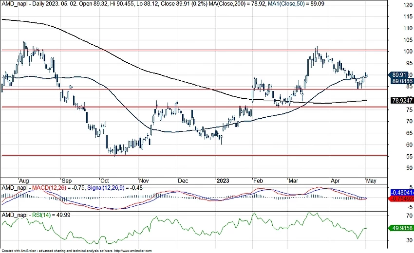Screen dimensions: 414x253
Task: Click the Aug label on time axis
Action: (24, 181)
